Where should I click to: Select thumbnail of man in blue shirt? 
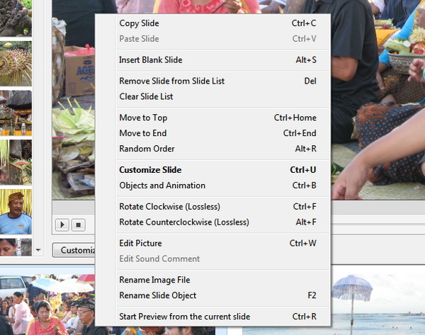(16, 212)
